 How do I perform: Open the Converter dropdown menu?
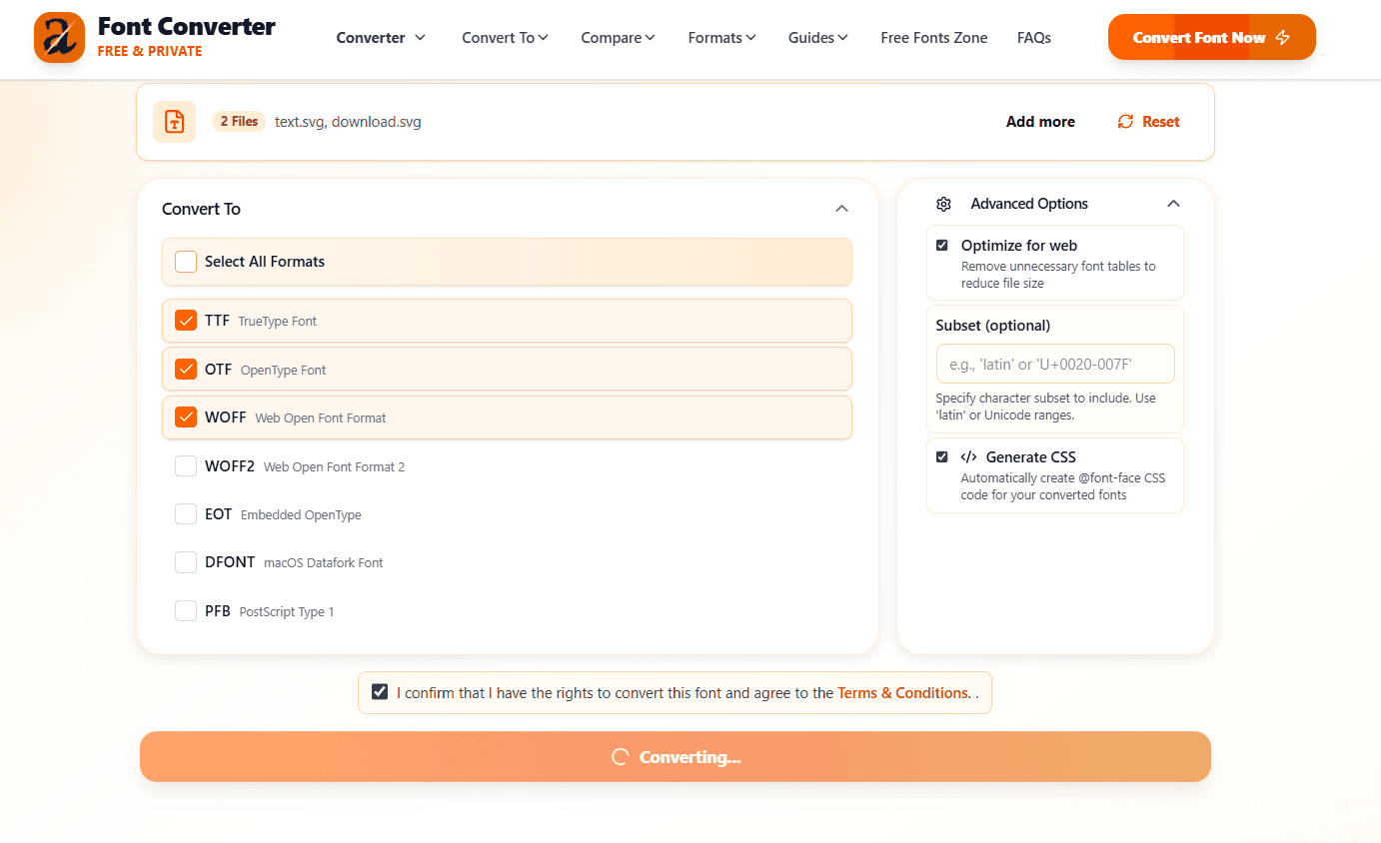tap(381, 37)
